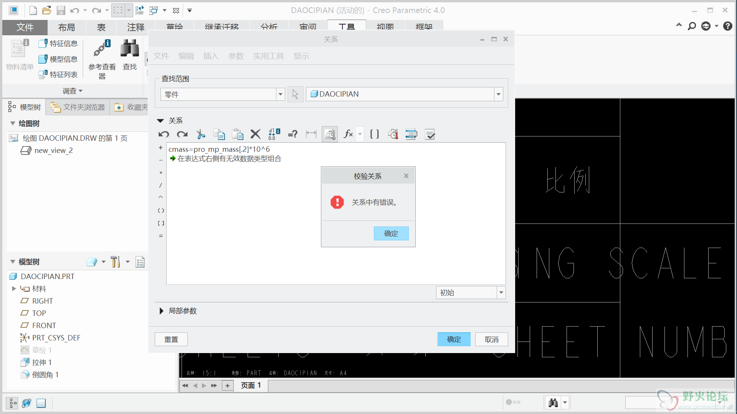Insert division slash operator from side palette
Viewport: 737px width, 414px height.
[x=161, y=185]
